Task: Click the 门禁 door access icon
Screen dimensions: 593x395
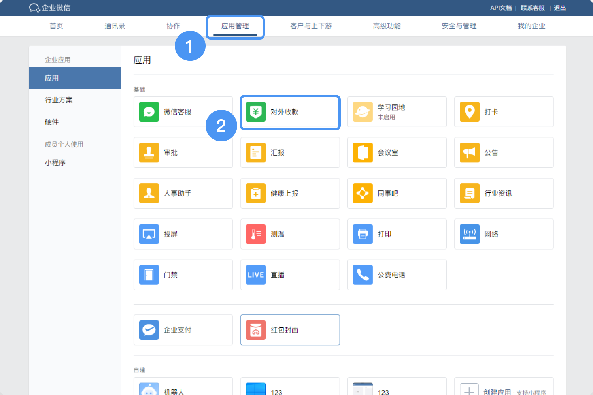Action: click(149, 275)
